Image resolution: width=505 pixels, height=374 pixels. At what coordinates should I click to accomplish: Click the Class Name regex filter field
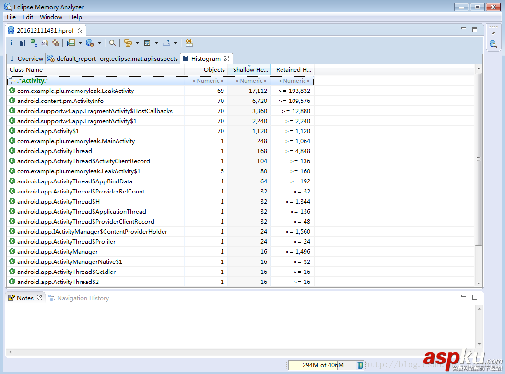click(96, 80)
